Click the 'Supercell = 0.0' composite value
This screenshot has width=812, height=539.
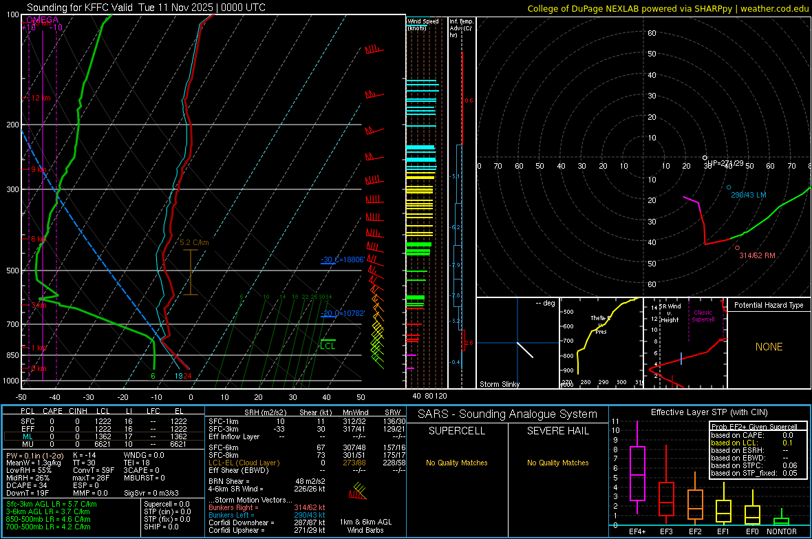tap(167, 505)
